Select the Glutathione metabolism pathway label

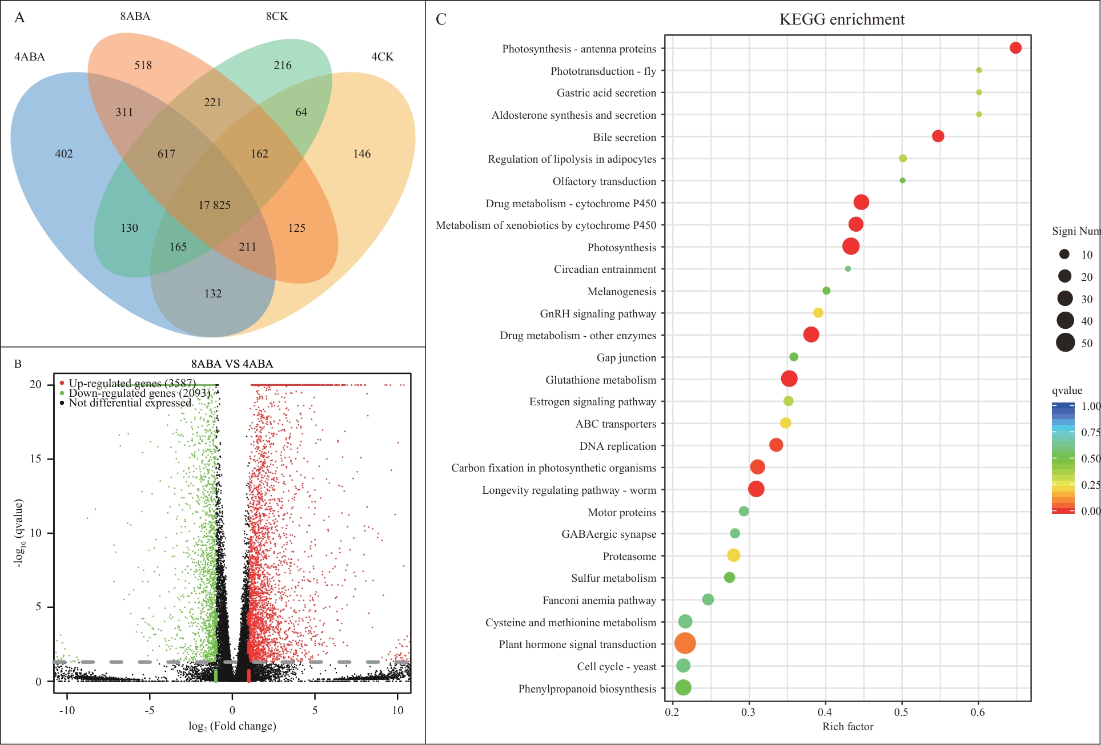coord(600,380)
